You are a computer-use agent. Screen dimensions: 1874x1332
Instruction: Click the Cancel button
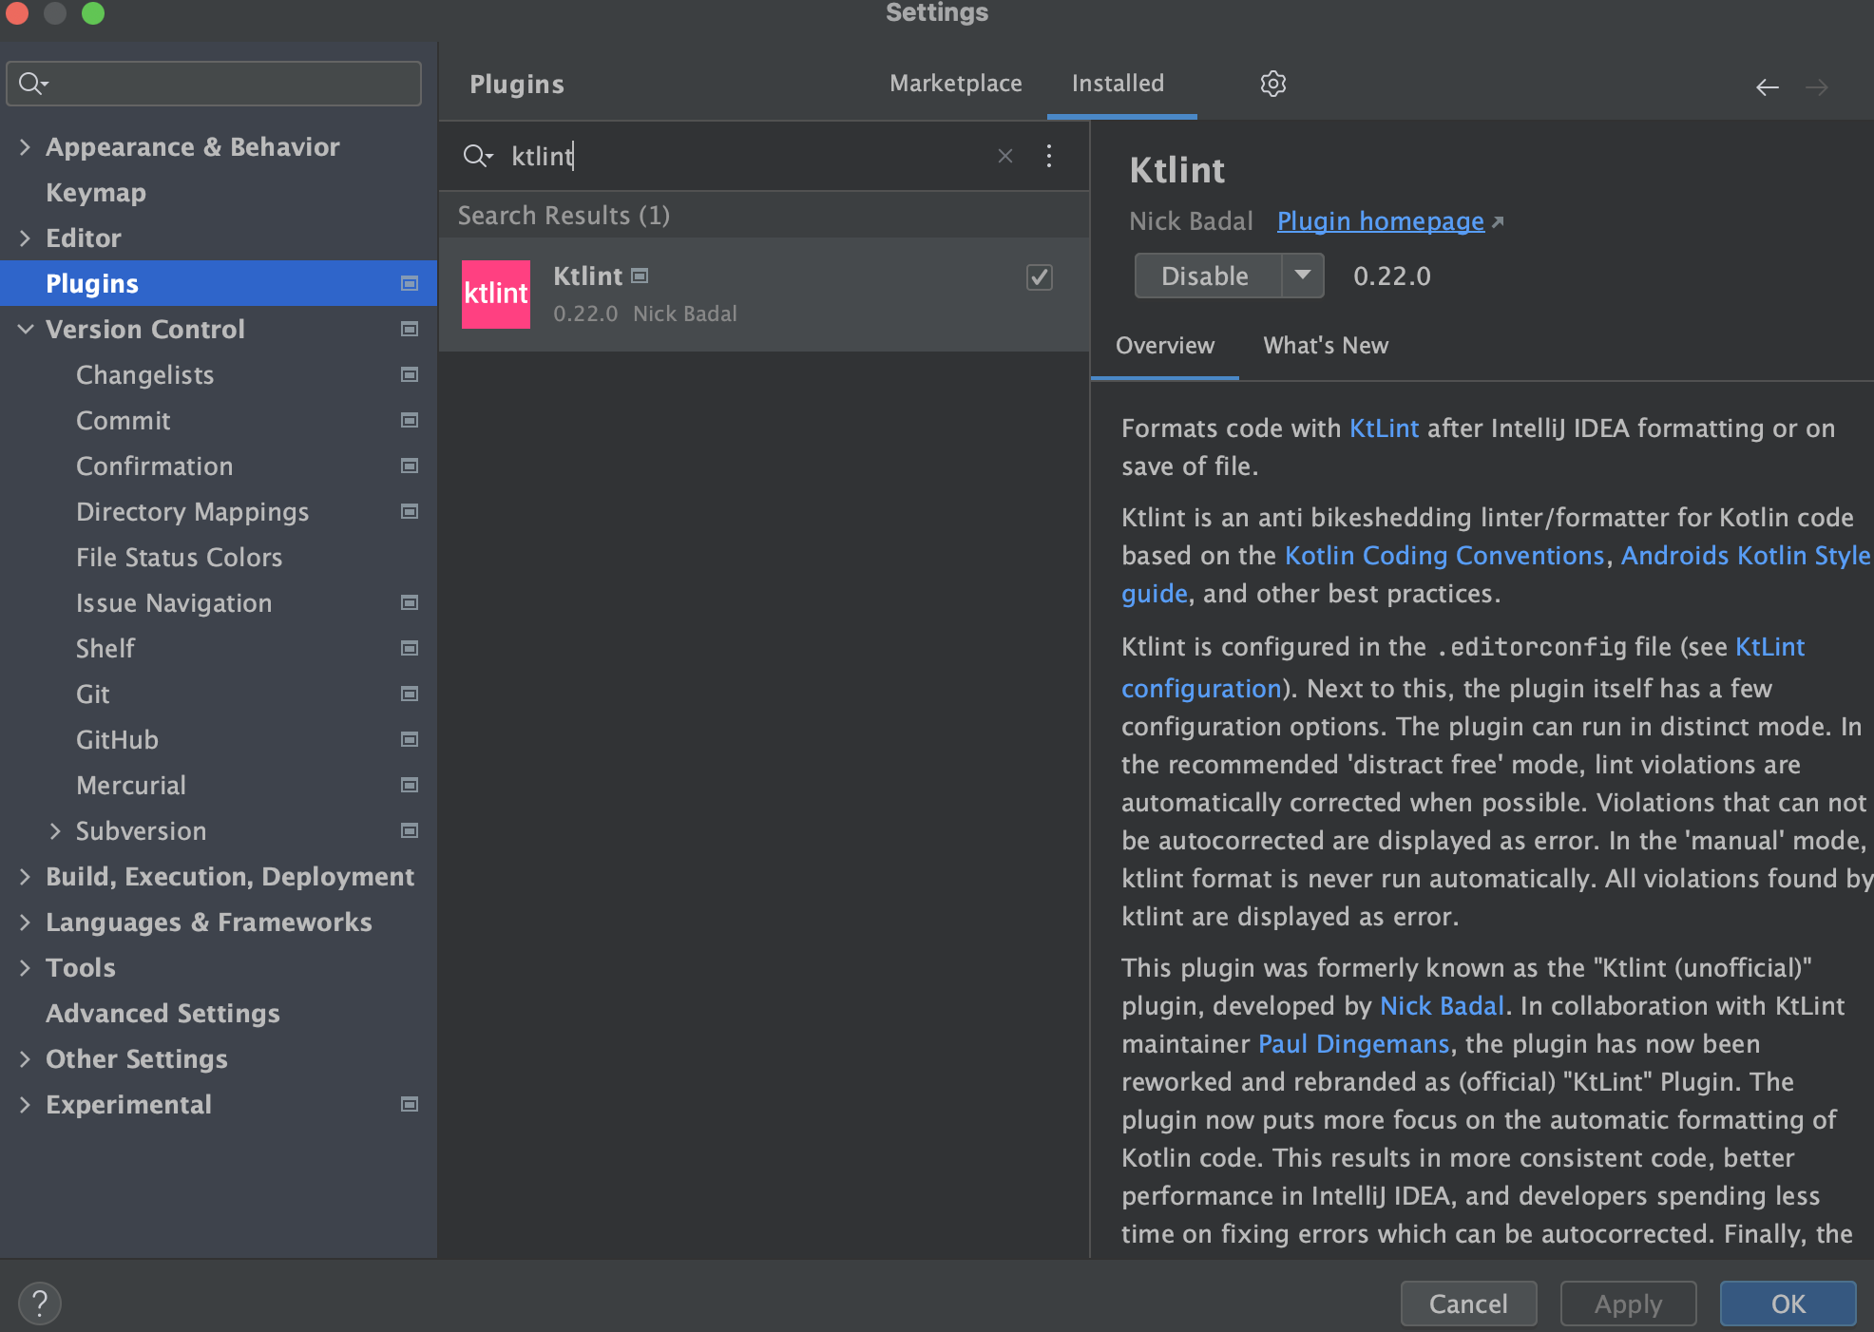pos(1468,1303)
